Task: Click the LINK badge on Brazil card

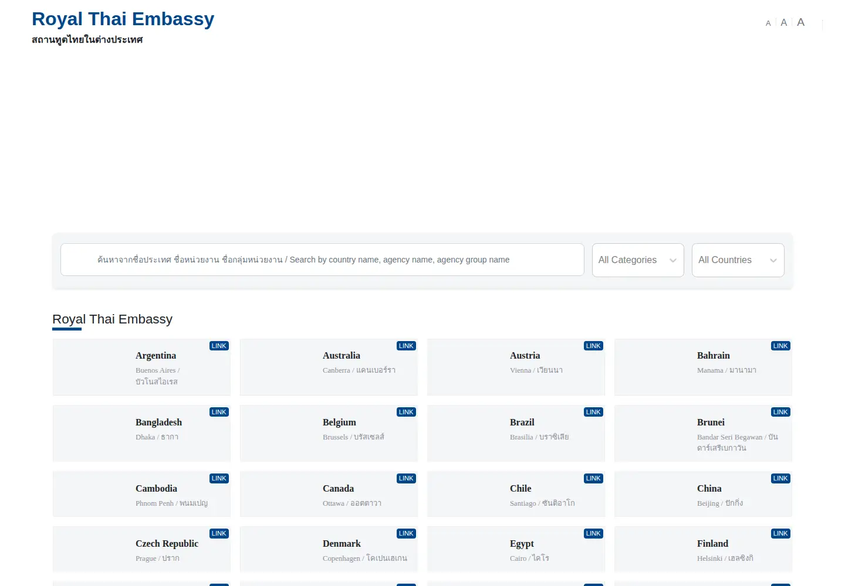Action: pos(593,412)
